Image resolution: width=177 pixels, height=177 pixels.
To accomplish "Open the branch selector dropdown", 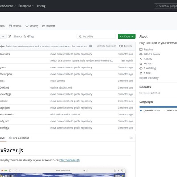I will (x=3, y=36).
